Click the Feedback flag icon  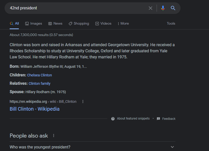[158, 119]
